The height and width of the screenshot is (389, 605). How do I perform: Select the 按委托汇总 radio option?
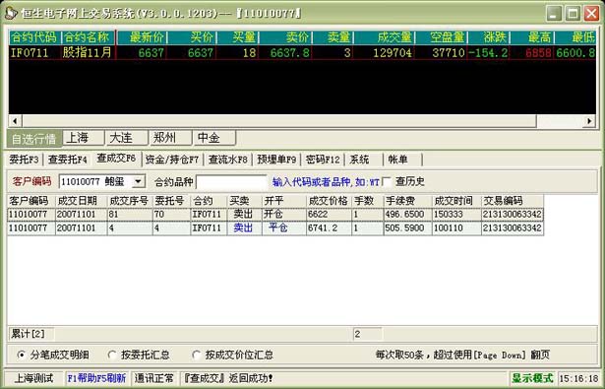(112, 355)
